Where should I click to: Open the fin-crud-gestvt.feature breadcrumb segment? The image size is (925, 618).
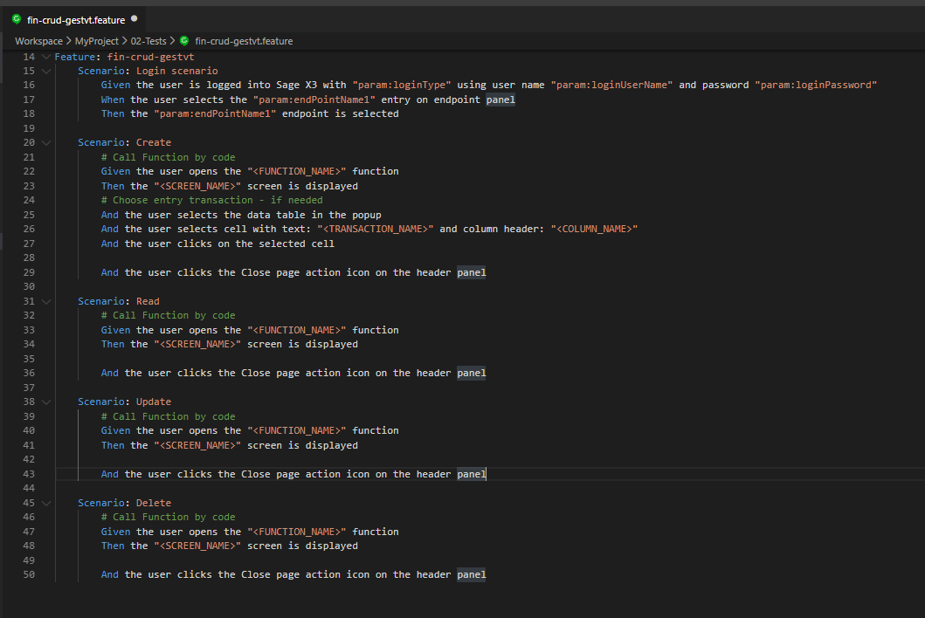click(244, 41)
